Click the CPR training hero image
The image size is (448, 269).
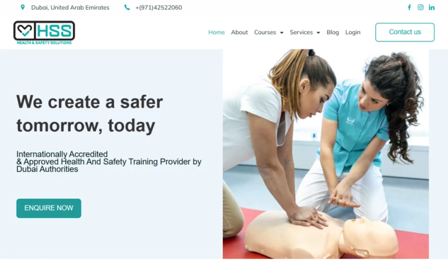(x=326, y=154)
